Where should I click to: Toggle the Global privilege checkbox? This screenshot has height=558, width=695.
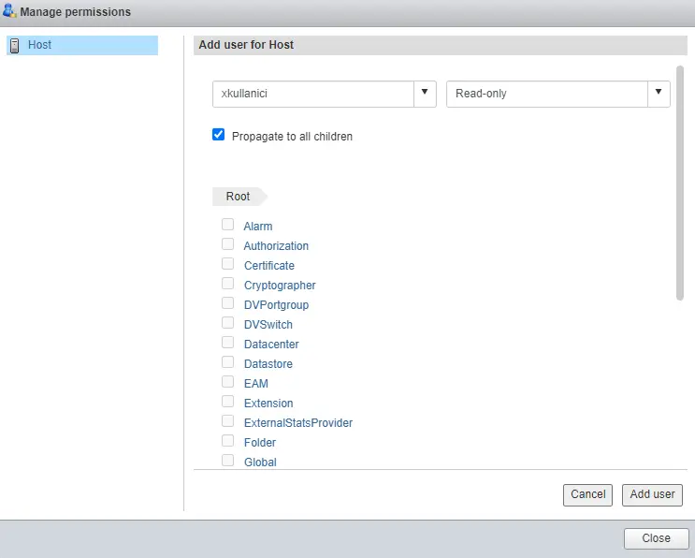click(x=227, y=461)
